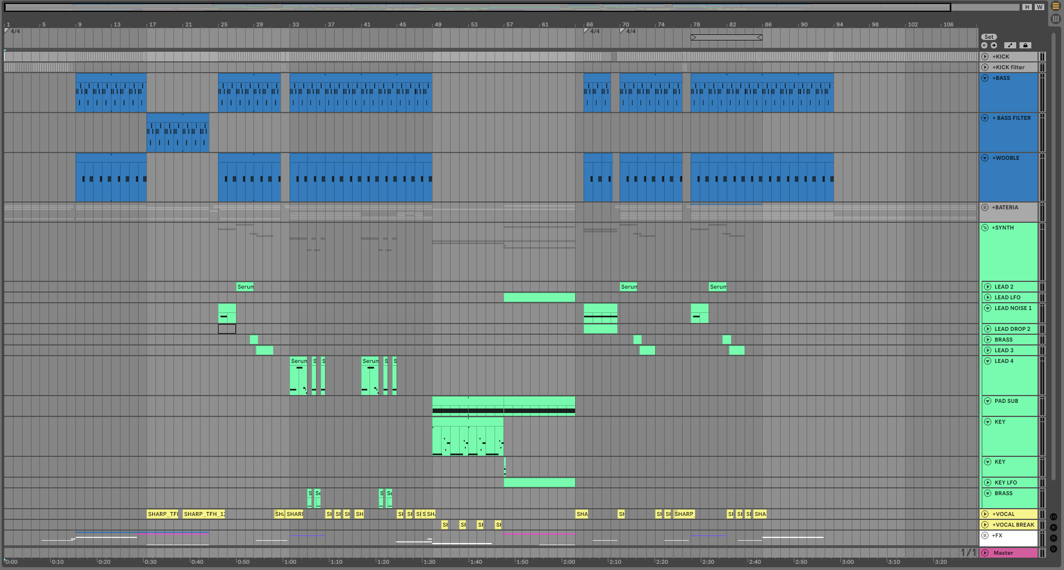Unfold the +VOCAL BREAK track

click(x=985, y=525)
